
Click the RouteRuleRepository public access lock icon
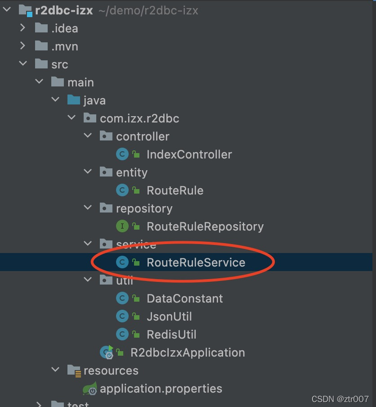point(136,226)
